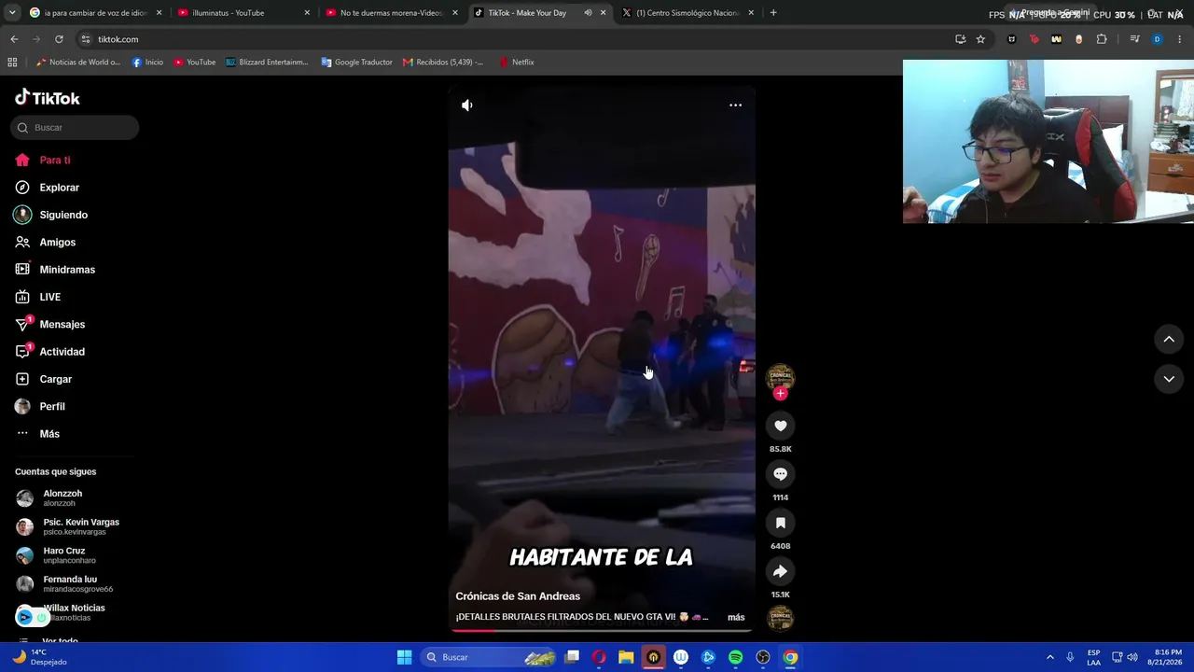Open the Noticias de World bookmark
Viewport: 1194px width, 672px height.
point(78,63)
